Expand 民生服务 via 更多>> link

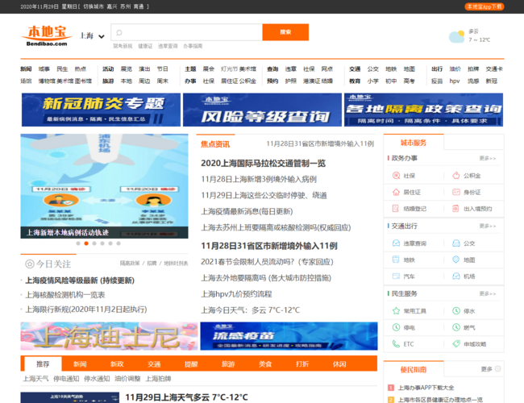coord(488,293)
